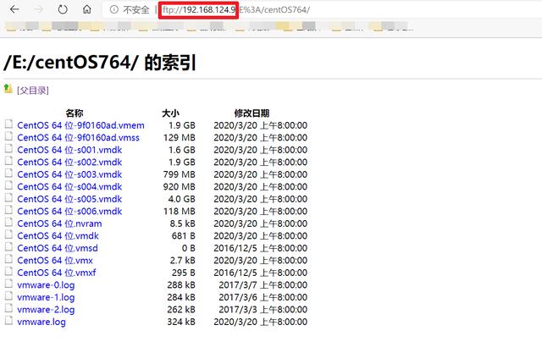Click file icon beside vmware-2.log
Screen dimensions: 542x364
tap(8, 308)
